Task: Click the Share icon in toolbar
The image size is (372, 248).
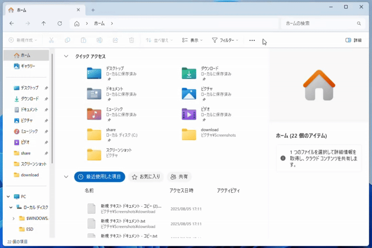Action: (115, 40)
